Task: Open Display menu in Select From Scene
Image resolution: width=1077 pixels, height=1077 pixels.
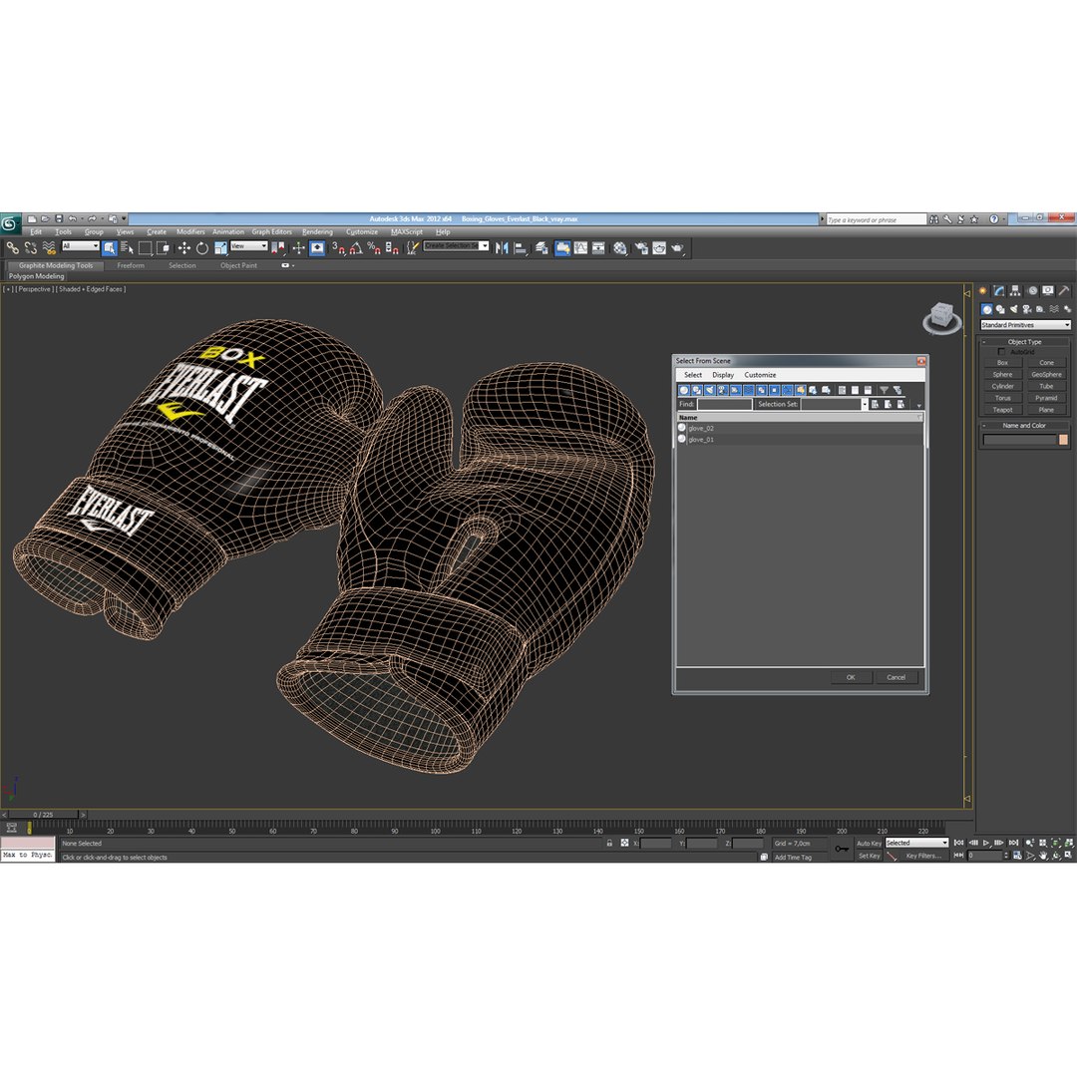Action: click(x=723, y=375)
